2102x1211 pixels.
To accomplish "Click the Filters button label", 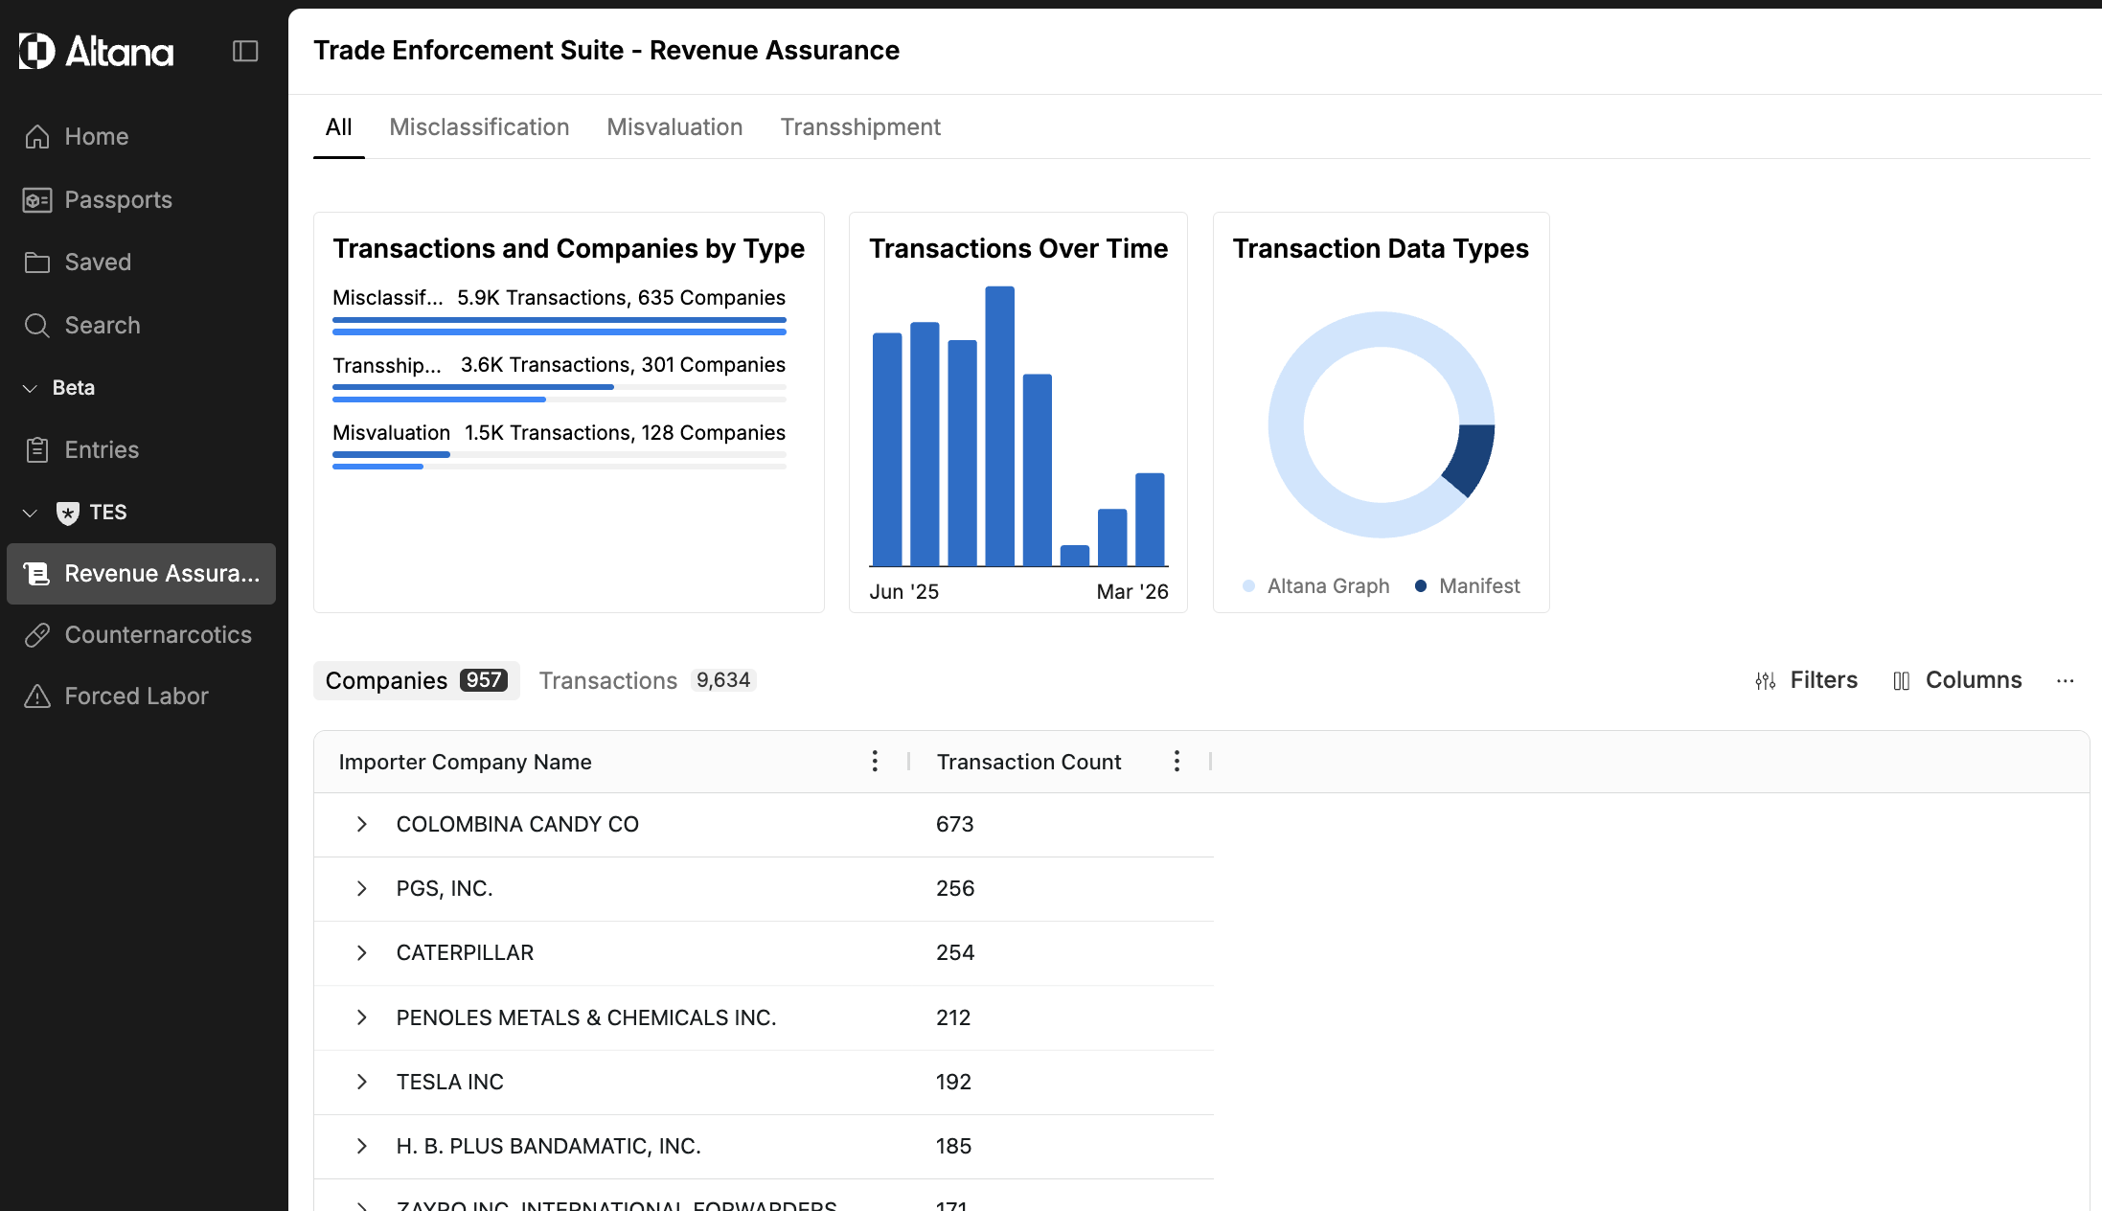I will coord(1823,680).
